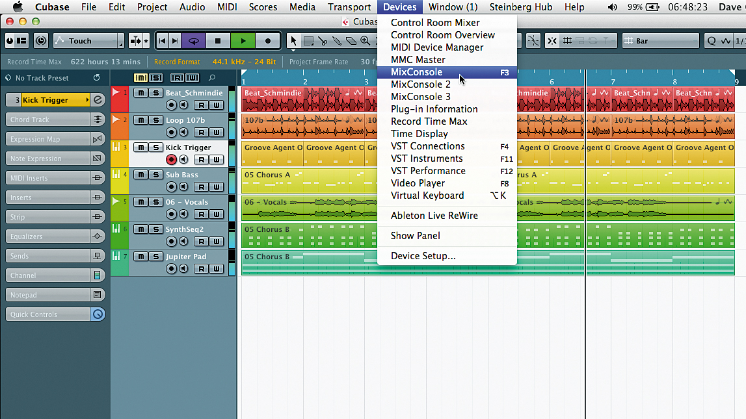
Task: Click the Snap Type grid icon
Action: [x=567, y=41]
